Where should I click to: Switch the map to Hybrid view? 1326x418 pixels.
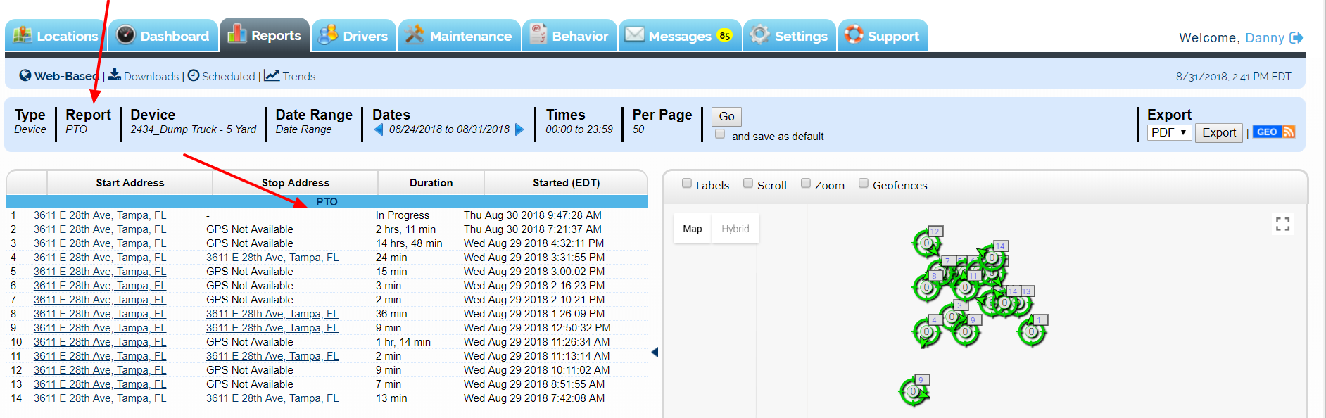(x=735, y=229)
